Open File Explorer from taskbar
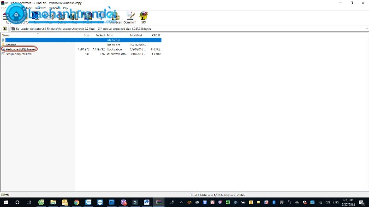The width and height of the screenshot is (369, 207). [53, 202]
